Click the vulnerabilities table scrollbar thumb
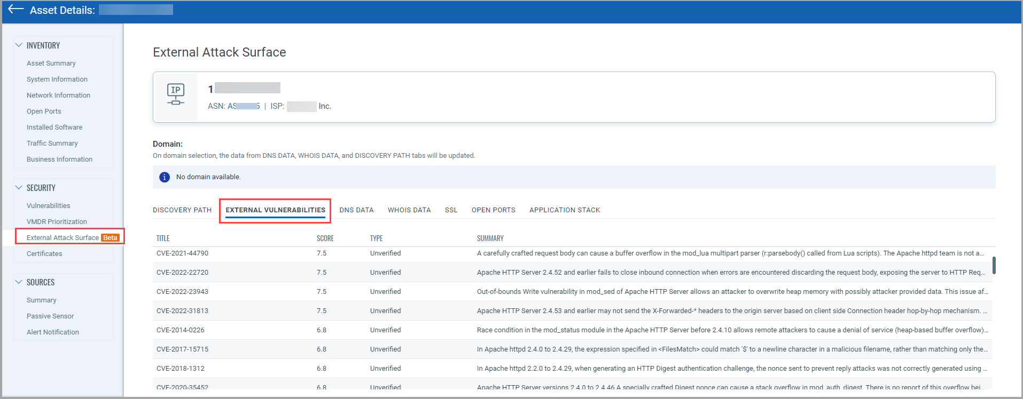Image resolution: width=1023 pixels, height=399 pixels. click(x=994, y=265)
